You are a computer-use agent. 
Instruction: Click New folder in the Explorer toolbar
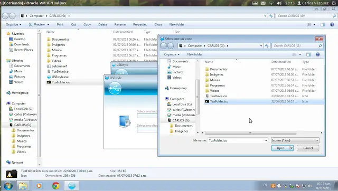[x=177, y=25]
